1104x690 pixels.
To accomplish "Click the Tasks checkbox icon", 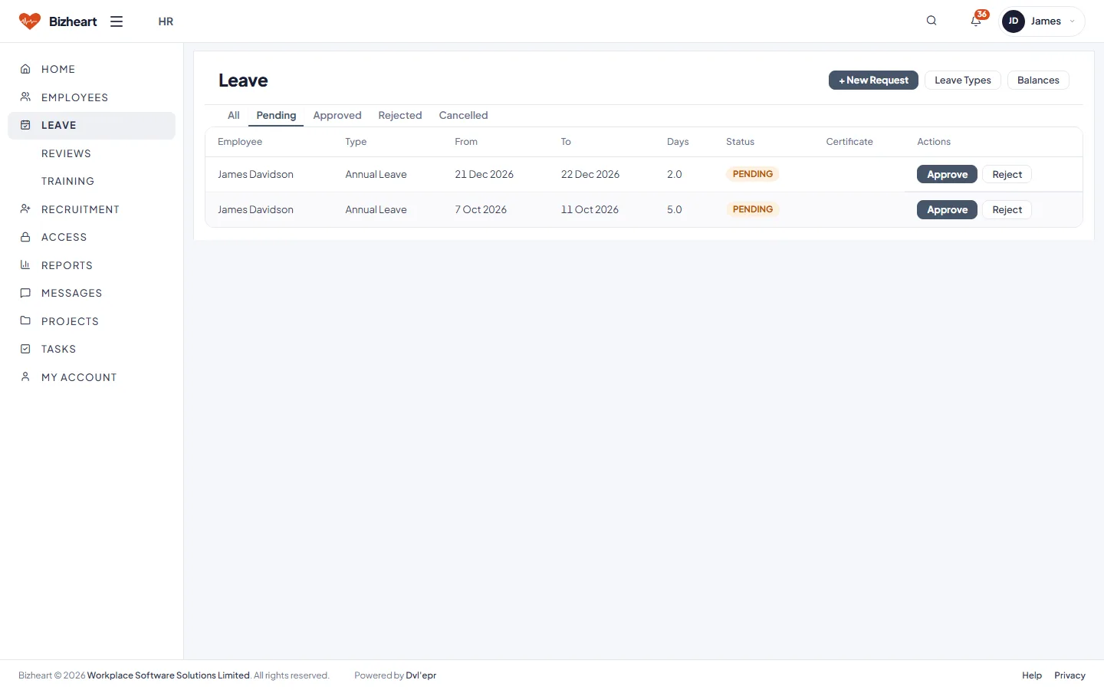I will [x=25, y=349].
